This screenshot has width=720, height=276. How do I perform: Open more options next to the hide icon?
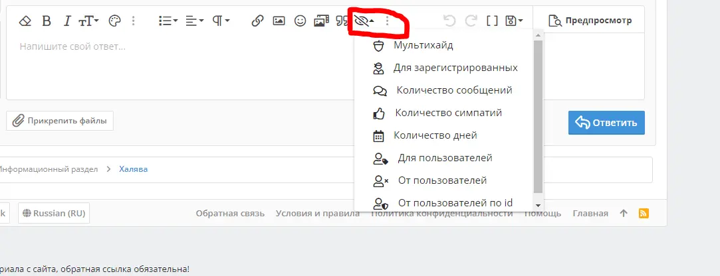(x=388, y=21)
